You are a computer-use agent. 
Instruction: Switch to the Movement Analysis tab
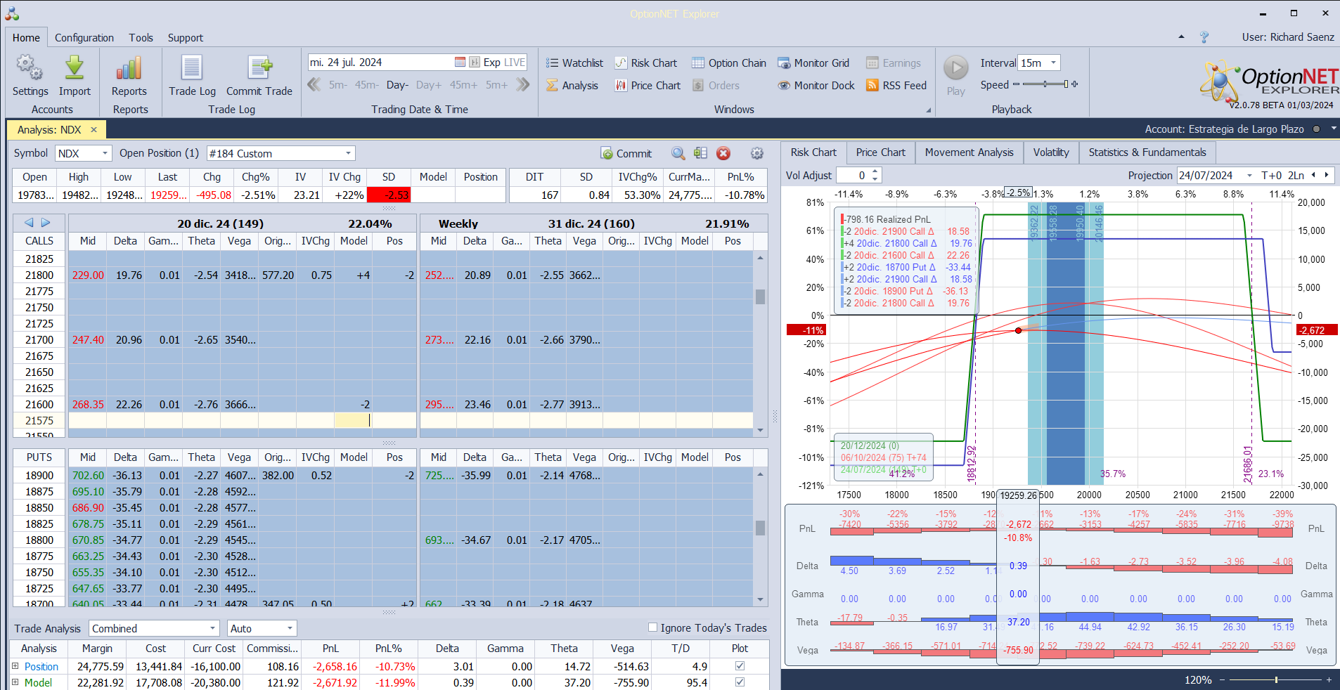tap(969, 152)
